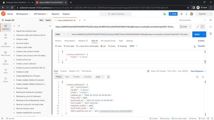Image resolution: width=214 pixels, height=120 pixels.
Task: Open the Cookies link
Action: coord(201,41)
